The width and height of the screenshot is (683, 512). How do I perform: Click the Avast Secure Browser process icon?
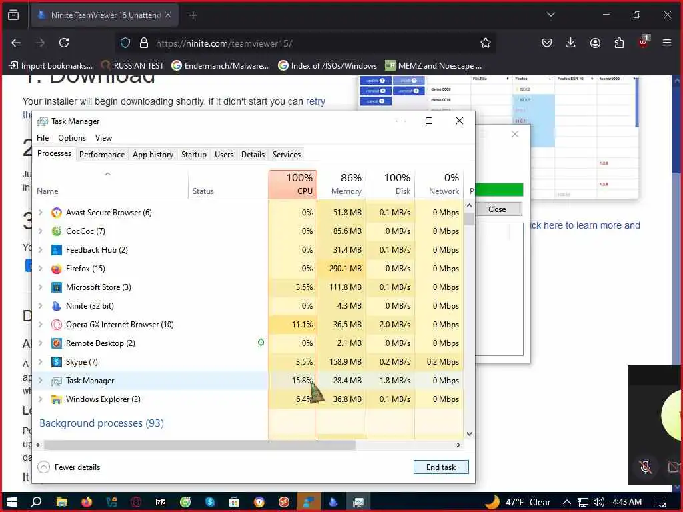56,213
